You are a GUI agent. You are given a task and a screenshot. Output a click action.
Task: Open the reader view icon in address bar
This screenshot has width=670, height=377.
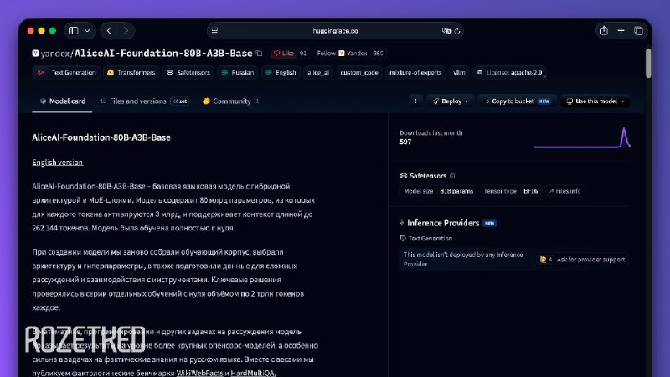(214, 31)
